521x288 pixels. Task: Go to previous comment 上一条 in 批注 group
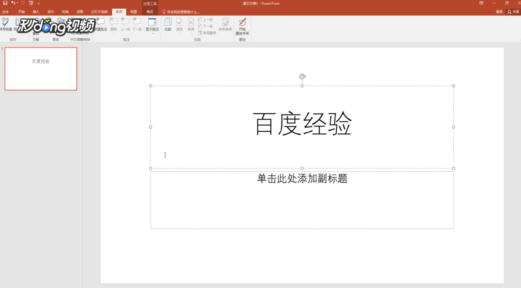pyautogui.click(x=125, y=24)
